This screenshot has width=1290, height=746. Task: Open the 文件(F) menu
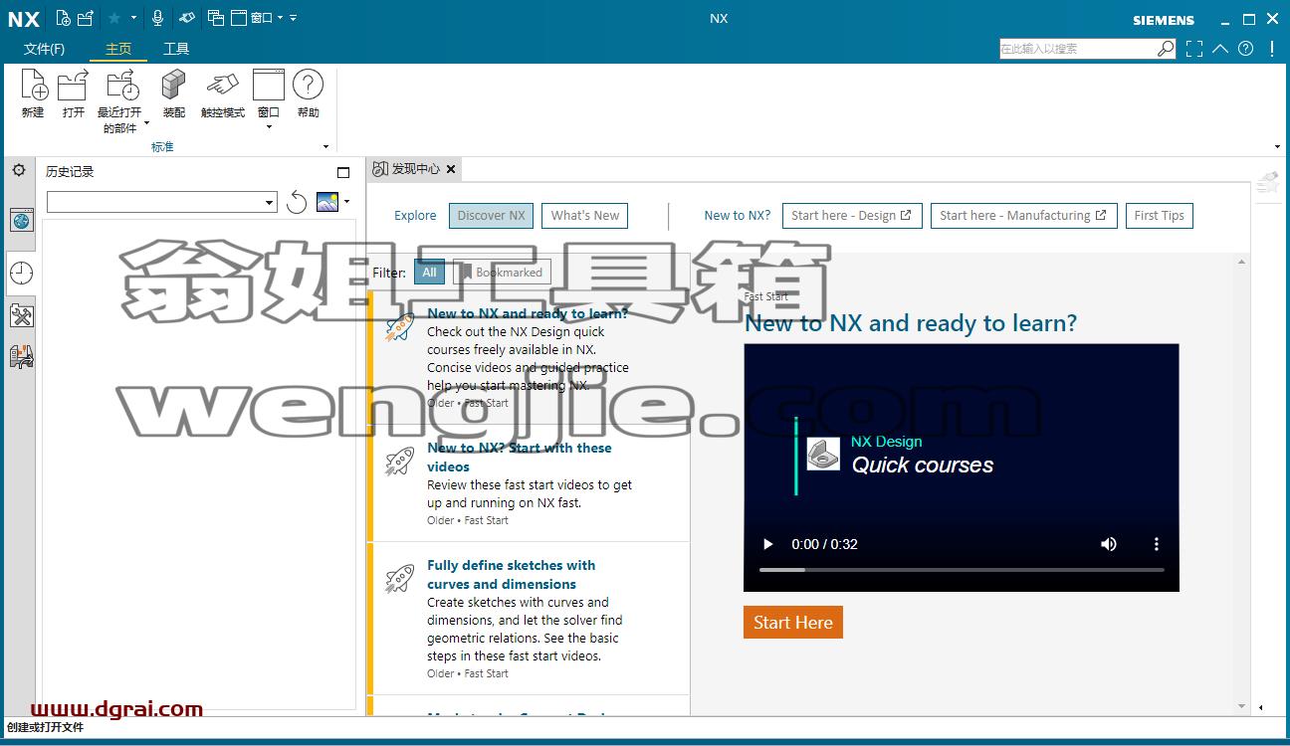pos(44,49)
